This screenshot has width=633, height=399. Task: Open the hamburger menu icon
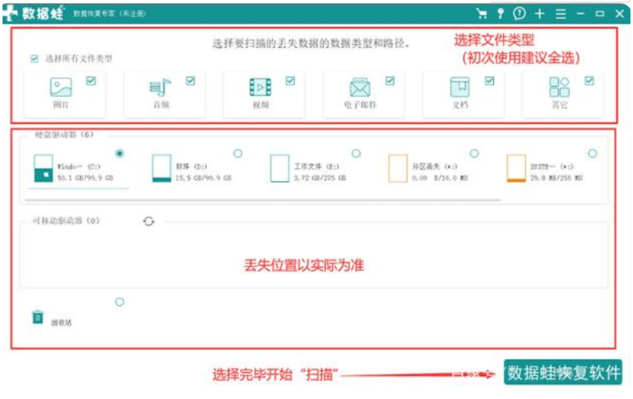pos(561,13)
